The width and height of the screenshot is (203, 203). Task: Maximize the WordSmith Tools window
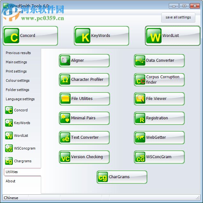click(184, 6)
